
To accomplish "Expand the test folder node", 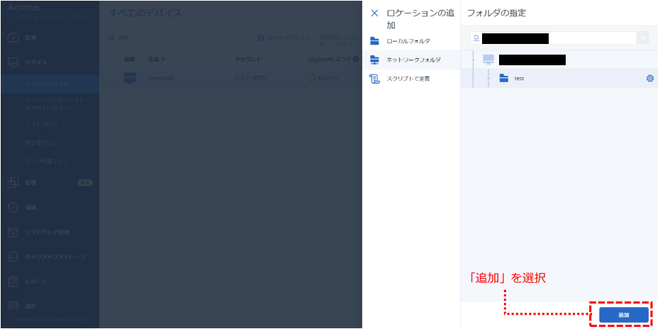I will [488, 78].
